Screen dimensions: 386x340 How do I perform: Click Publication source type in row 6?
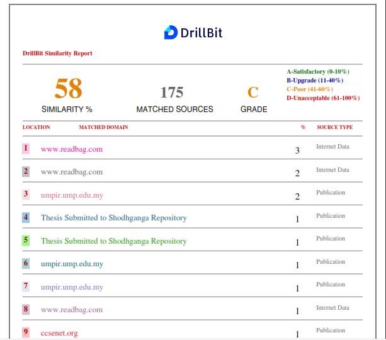click(331, 262)
